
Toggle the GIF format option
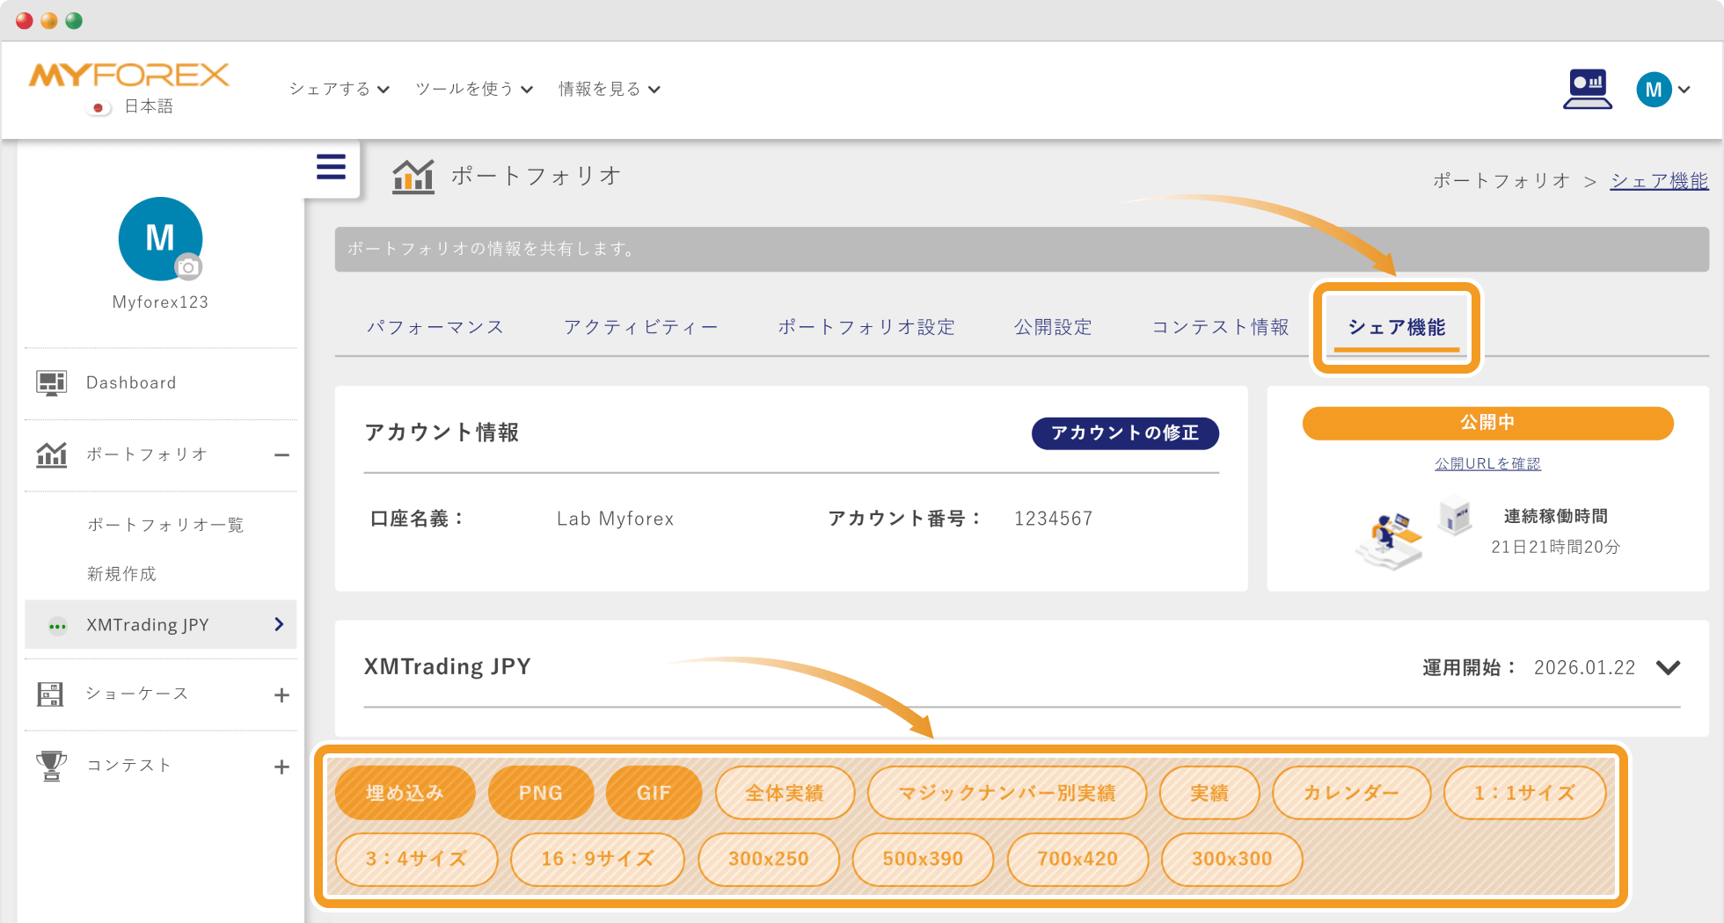(654, 793)
